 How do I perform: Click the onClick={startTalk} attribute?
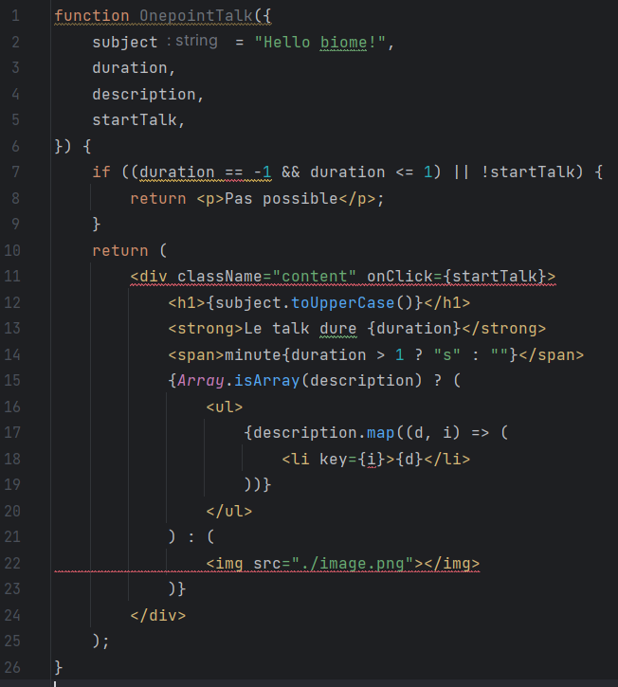(457, 277)
